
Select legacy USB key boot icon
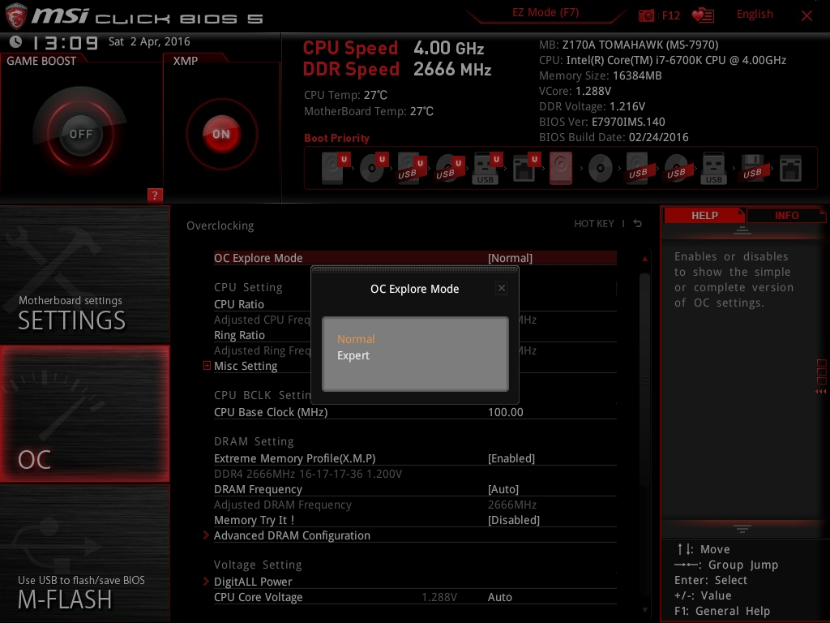point(713,169)
